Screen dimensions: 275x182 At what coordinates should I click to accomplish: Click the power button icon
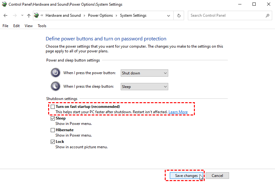click(55, 73)
